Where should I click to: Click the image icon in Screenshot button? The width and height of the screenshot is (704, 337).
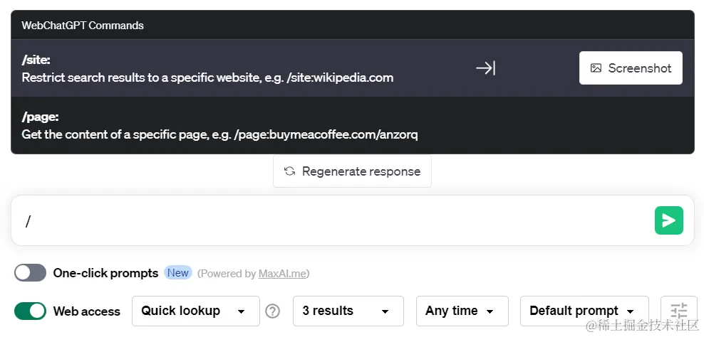(596, 68)
